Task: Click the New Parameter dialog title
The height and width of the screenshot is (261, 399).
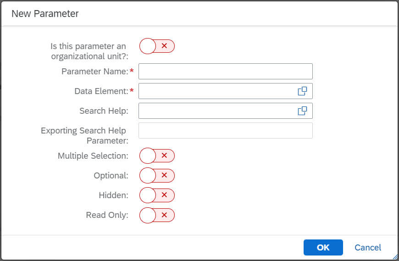Action: [45, 14]
